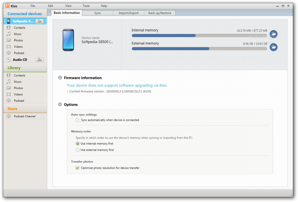Viewport: 298px width, 202px height.
Task: Click the Firmware information info icon
Action: coord(60,78)
